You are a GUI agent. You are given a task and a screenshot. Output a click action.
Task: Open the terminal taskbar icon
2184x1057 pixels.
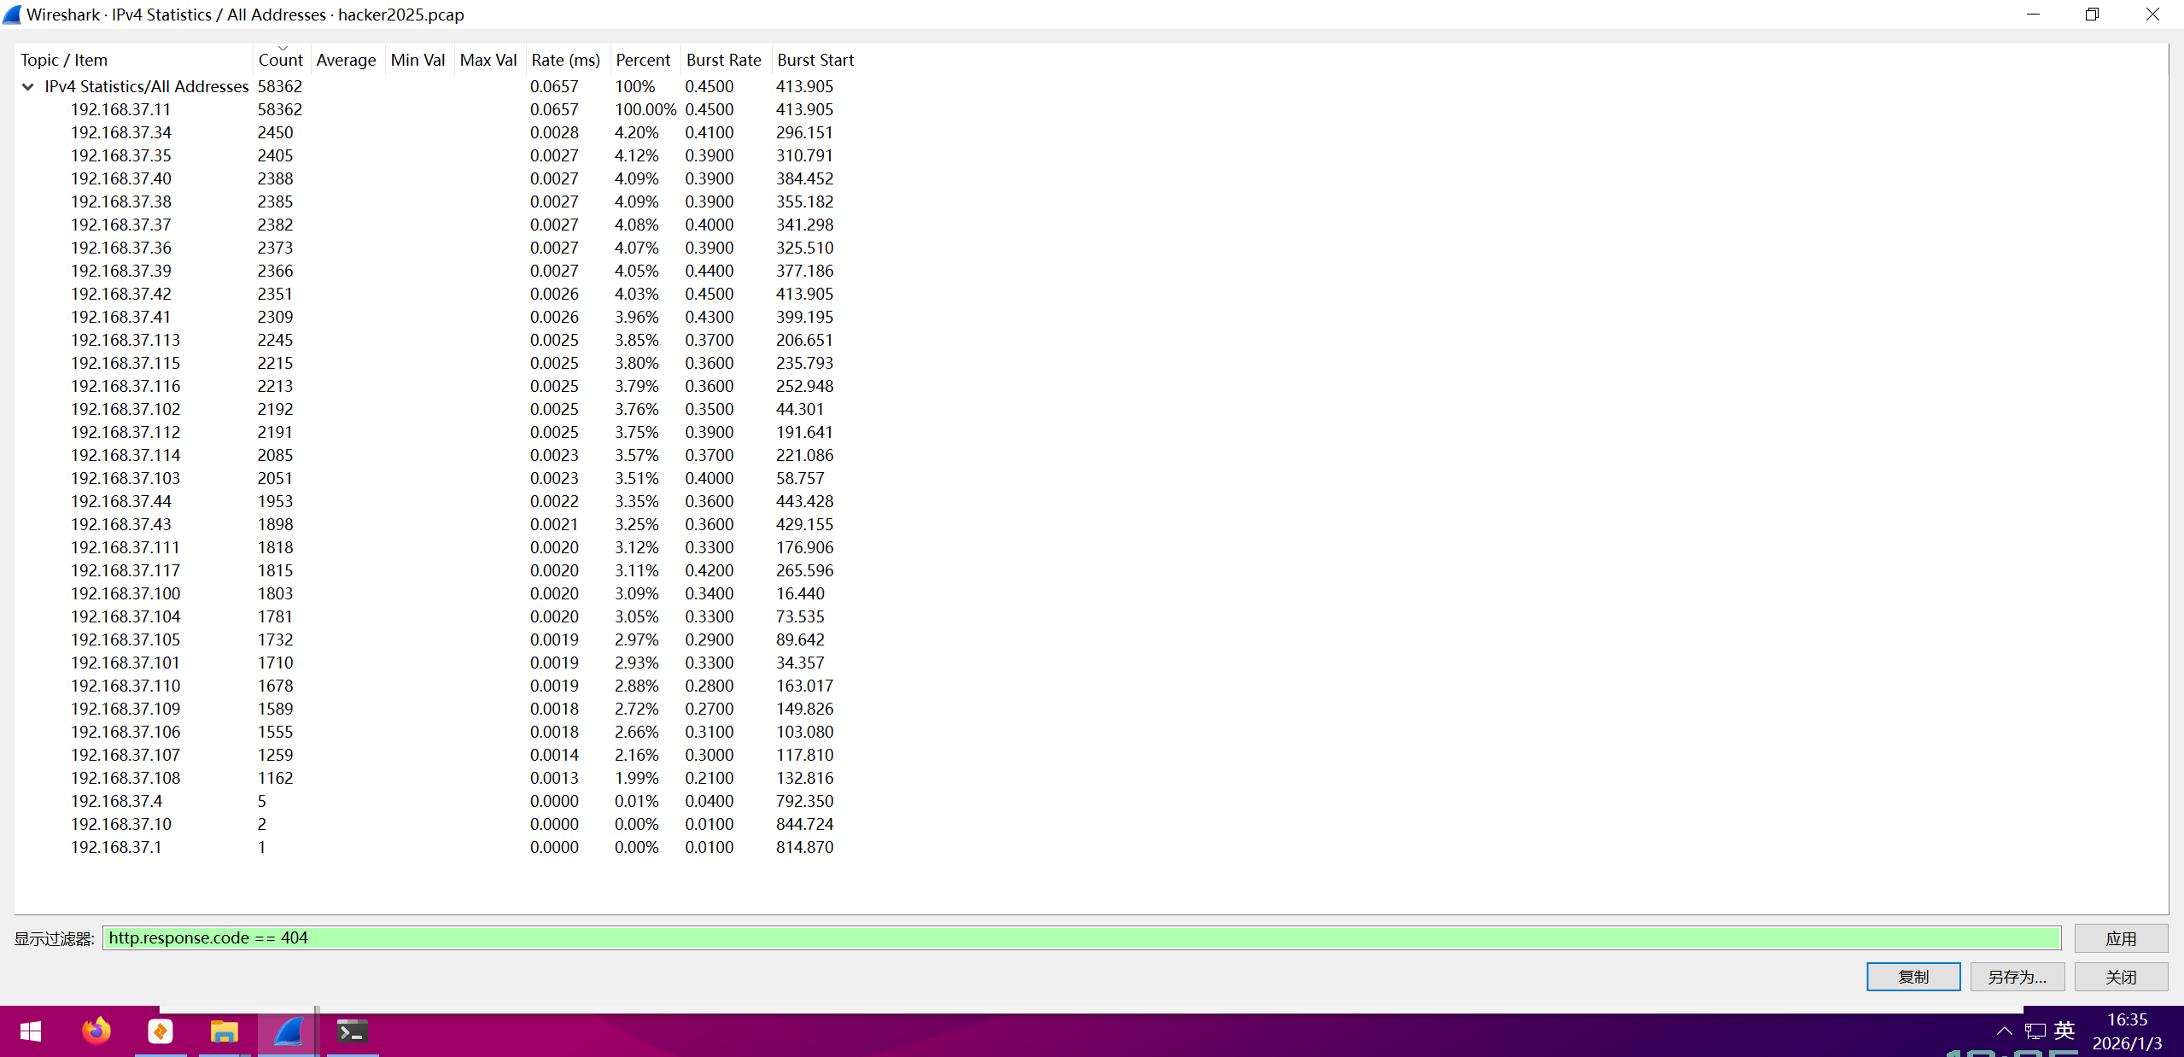coord(352,1031)
